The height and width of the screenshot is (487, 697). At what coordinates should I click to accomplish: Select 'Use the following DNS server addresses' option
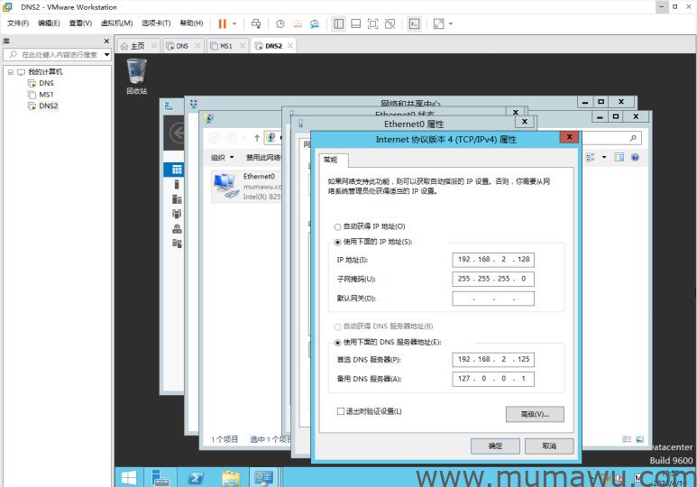[x=338, y=343]
